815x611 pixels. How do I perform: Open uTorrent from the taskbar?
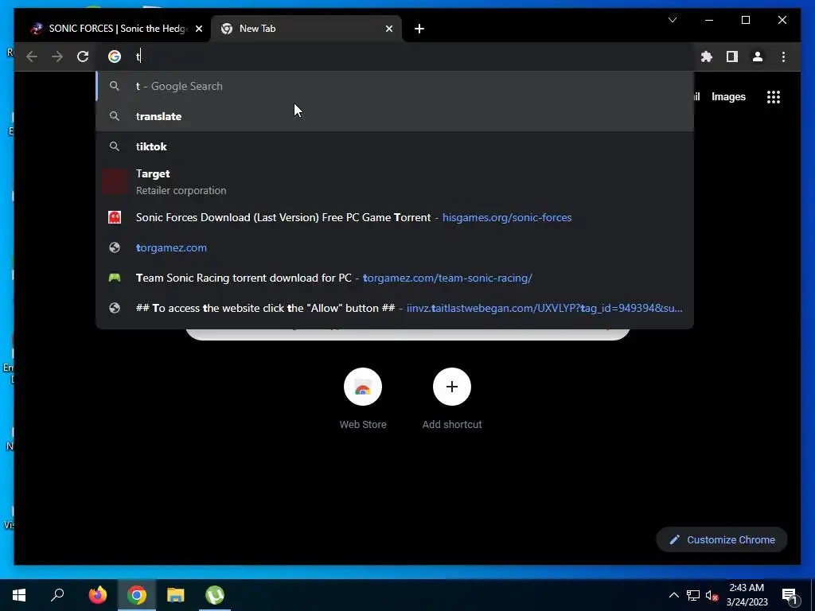click(x=215, y=595)
